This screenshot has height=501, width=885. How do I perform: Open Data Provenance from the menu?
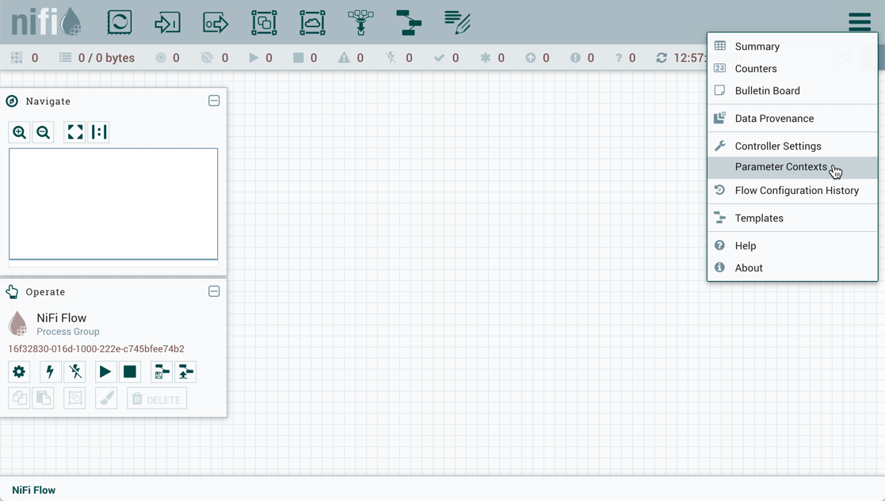(x=772, y=118)
